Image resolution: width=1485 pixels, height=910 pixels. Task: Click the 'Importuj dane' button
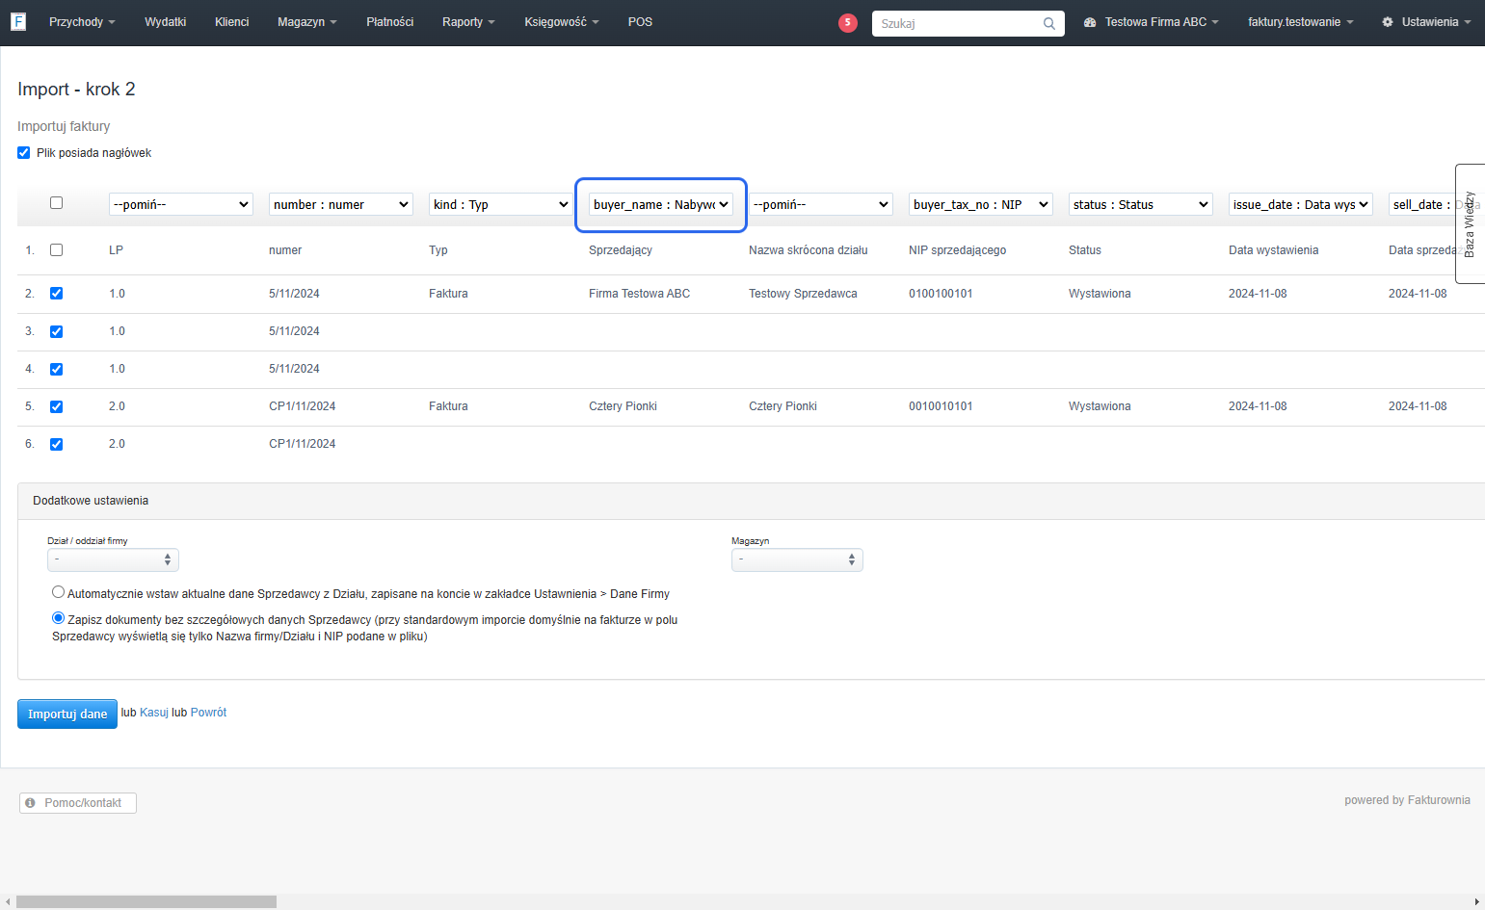(x=67, y=714)
